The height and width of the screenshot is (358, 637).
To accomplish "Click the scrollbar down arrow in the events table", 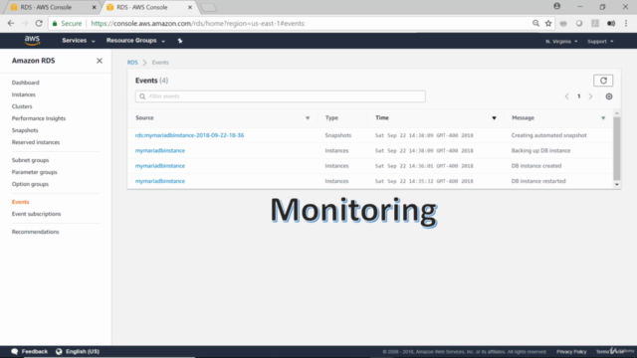I will tap(617, 185).
